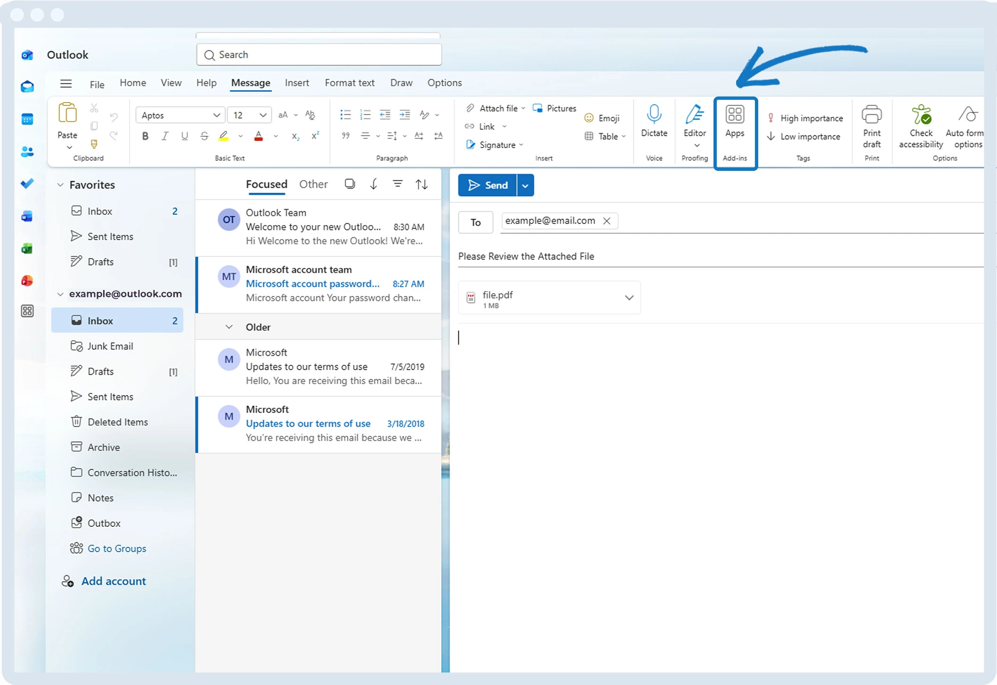
Task: Send the email
Action: (x=488, y=185)
